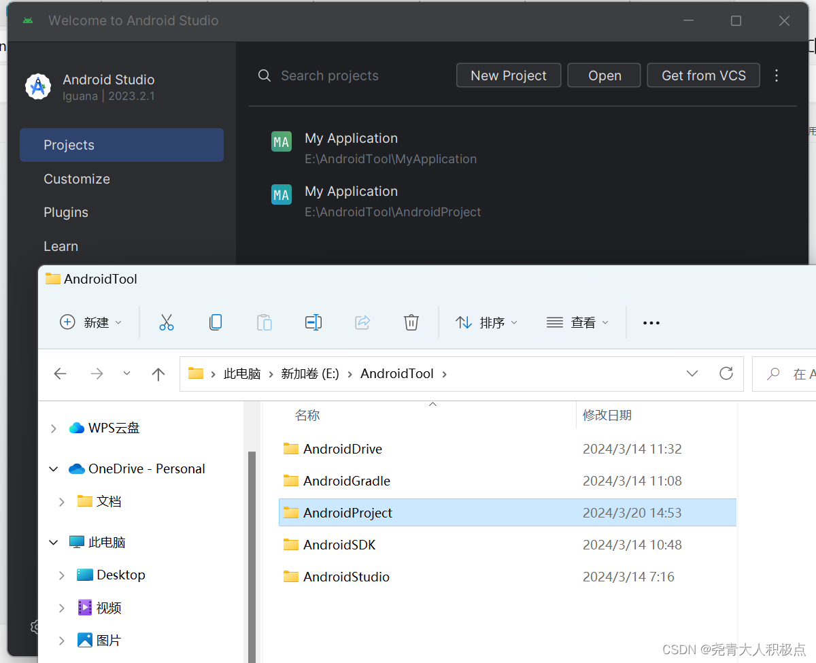
Task: Open the recent locations dropdown arrow
Action: point(126,373)
